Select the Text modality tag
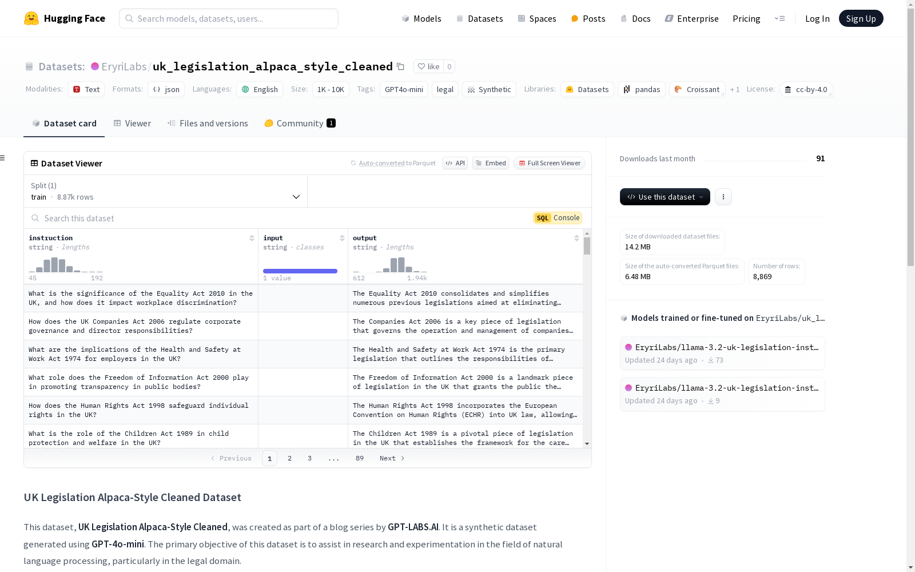Screen dimensions: 915x572 86,89
